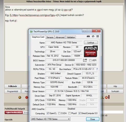126x122 pixels.
Task: Click the 128 Bit bus width value
Action: pyautogui.click(x=90, y=82)
